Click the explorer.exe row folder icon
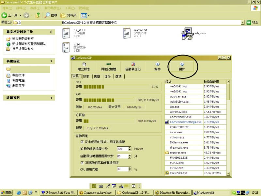Viewport: 261px width, 196px height. [x=167, y=153]
